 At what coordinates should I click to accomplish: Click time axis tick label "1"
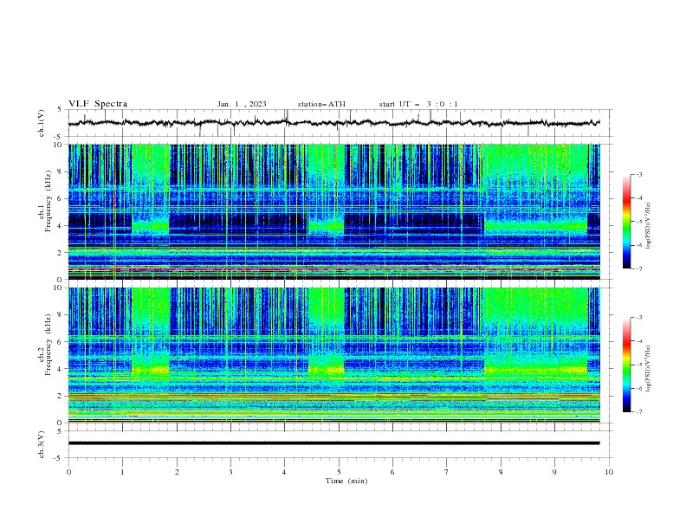pyautogui.click(x=122, y=472)
